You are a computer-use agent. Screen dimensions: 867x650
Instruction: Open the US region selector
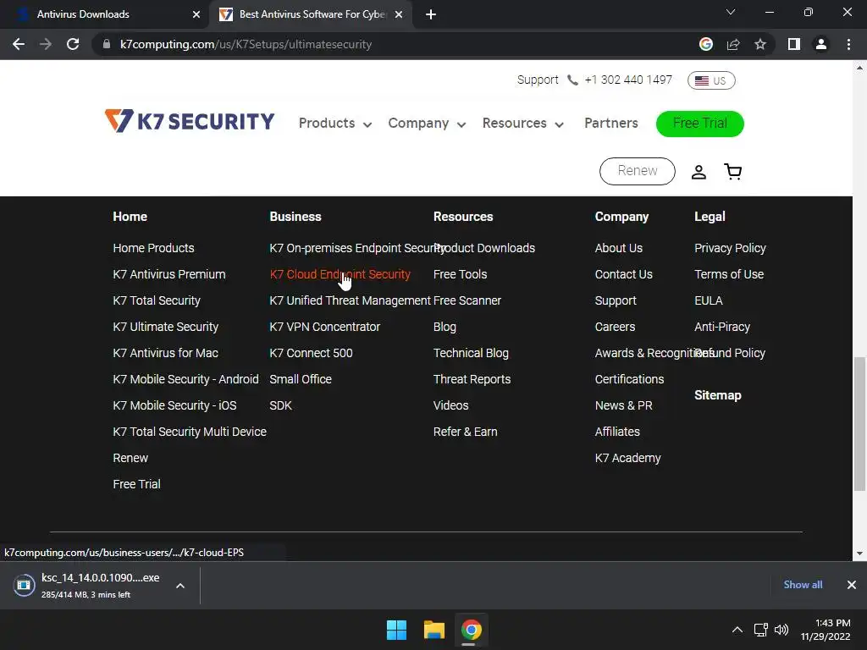(x=711, y=80)
